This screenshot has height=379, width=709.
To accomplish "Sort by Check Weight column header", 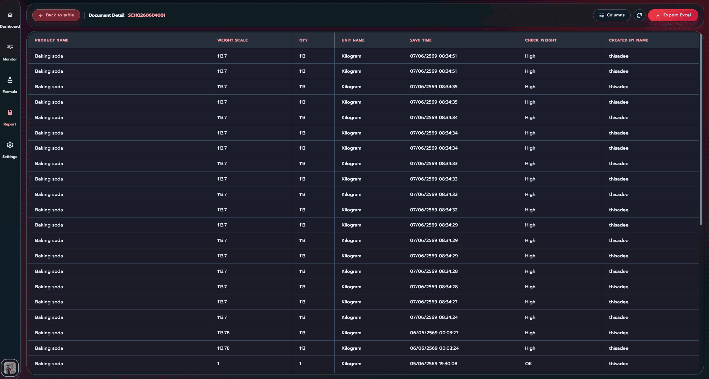I will 541,40.
